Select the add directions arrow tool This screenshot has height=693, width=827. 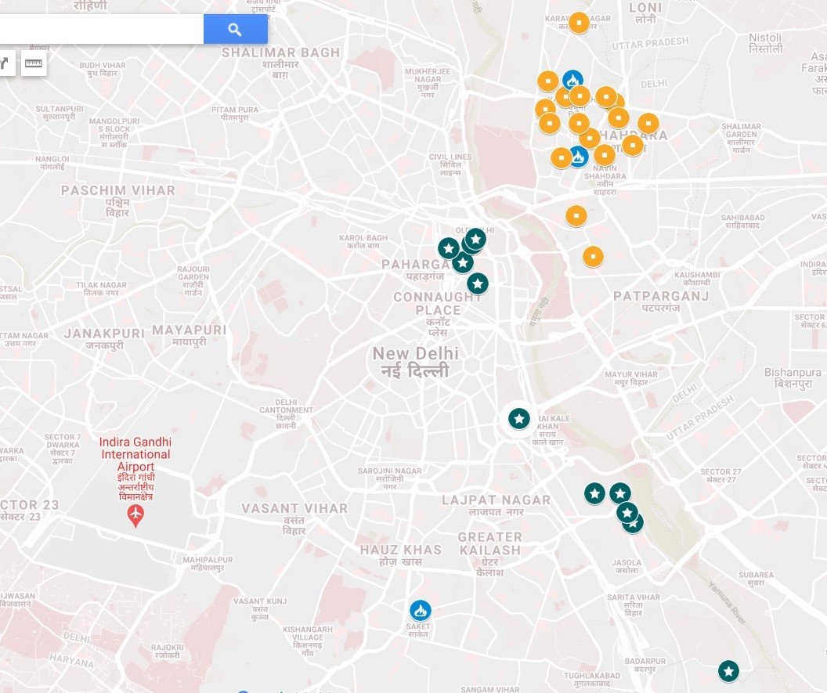click(5, 63)
